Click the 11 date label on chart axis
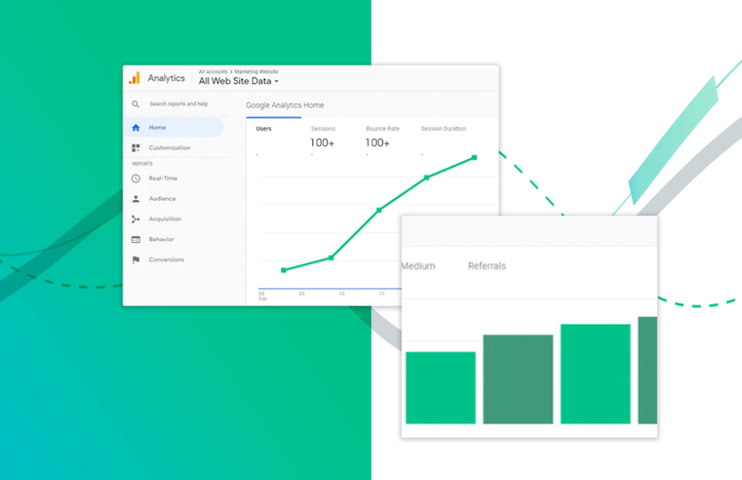 tap(381, 294)
